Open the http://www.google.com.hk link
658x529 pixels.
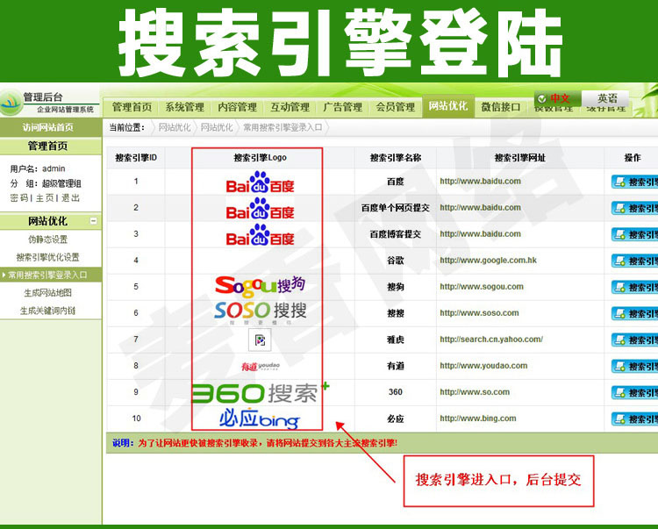pyautogui.click(x=488, y=260)
